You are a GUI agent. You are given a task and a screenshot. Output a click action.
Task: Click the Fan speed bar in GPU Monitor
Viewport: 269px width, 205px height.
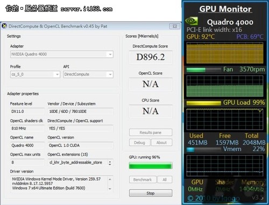coord(204,70)
